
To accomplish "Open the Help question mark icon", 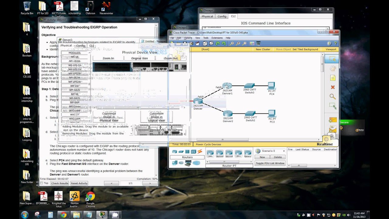I will click(x=335, y=43).
